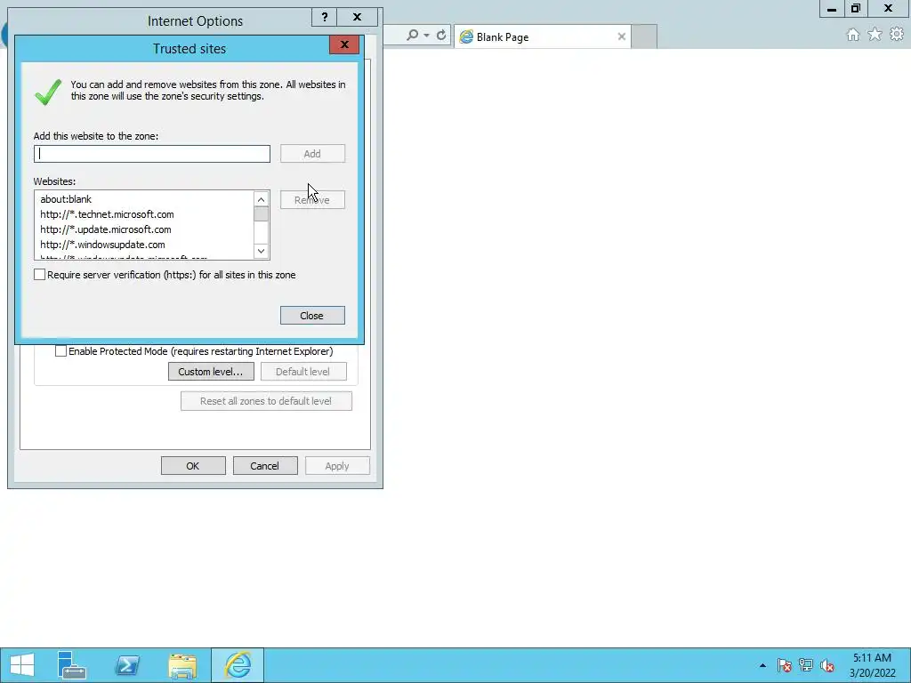Click the Windows Start button
This screenshot has width=911, height=683.
pyautogui.click(x=22, y=665)
